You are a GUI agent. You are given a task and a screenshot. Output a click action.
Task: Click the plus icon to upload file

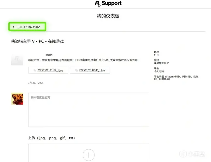88,155
